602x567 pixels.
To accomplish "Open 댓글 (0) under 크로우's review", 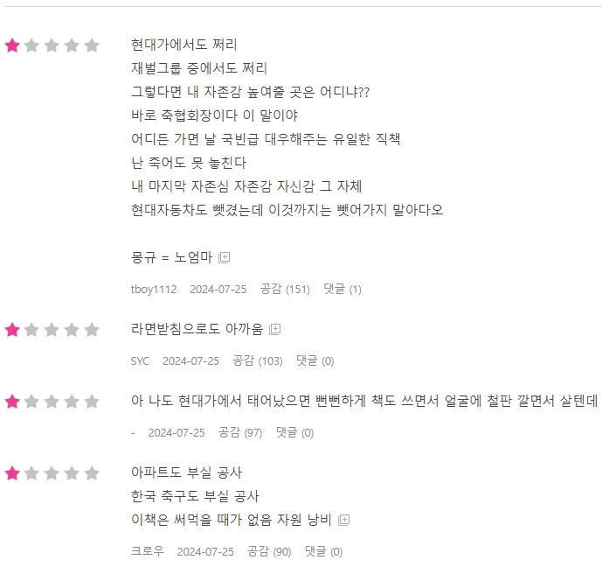I will coord(323,551).
